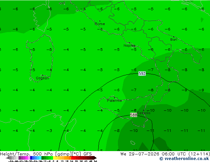
Task: Click the map title 'Height/Temp. 500 hPa'
Action: [27, 154]
